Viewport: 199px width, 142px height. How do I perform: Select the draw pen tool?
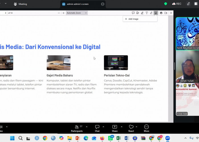tap(151, 13)
